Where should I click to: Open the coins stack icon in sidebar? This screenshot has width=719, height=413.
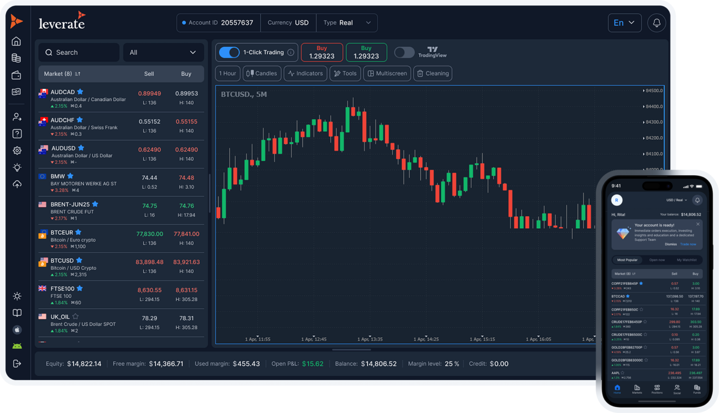(17, 58)
